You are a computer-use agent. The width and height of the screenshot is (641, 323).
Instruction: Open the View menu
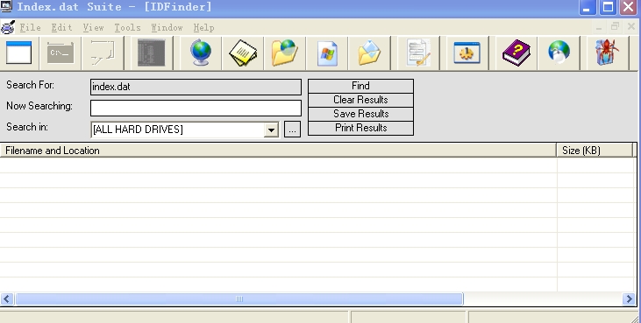(93, 27)
